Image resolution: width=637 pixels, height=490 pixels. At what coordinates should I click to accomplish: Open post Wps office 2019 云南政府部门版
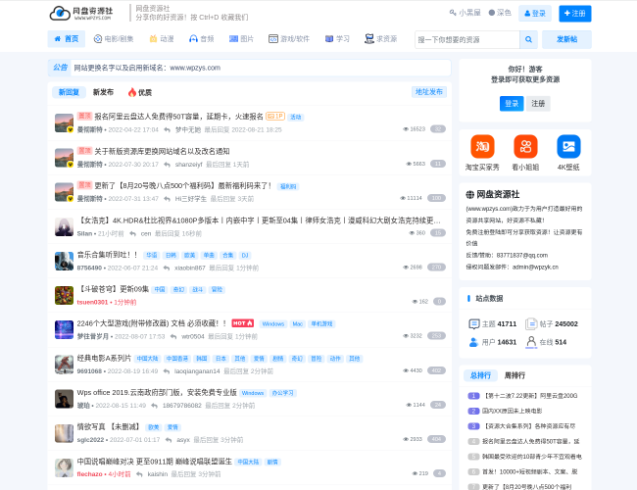tap(157, 392)
